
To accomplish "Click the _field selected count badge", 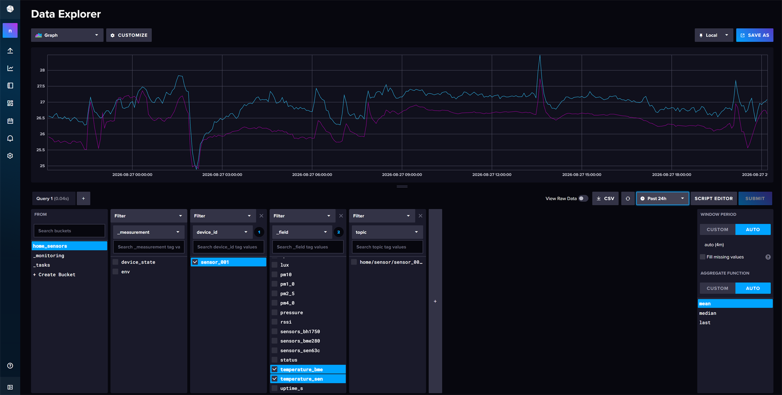I will (338, 232).
